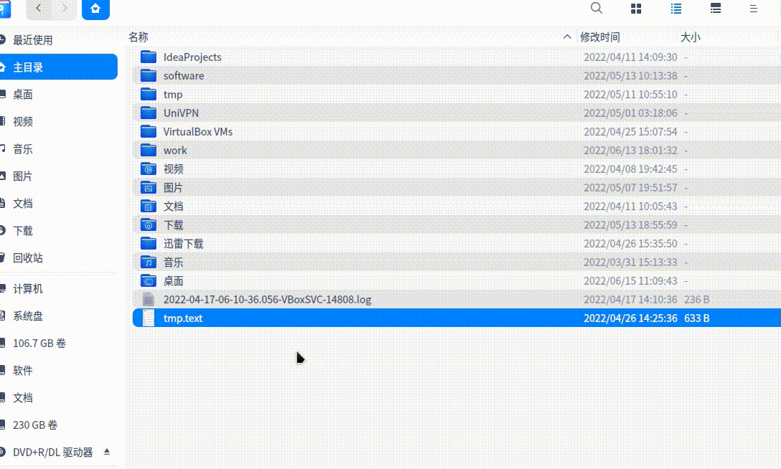Image resolution: width=781 pixels, height=469 pixels.
Task: Collapse the 名称 sort chevron
Action: pyautogui.click(x=567, y=36)
